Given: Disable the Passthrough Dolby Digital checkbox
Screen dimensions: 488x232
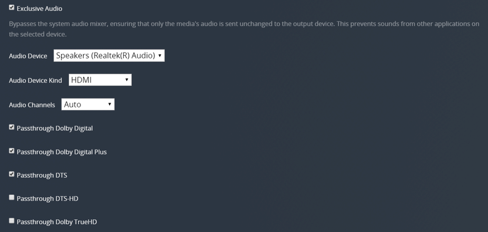Looking at the screenshot, I should (x=12, y=127).
